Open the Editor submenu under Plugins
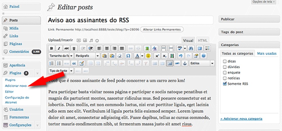Image resolution: width=282 pixels, height=131 pixels. 9,92
